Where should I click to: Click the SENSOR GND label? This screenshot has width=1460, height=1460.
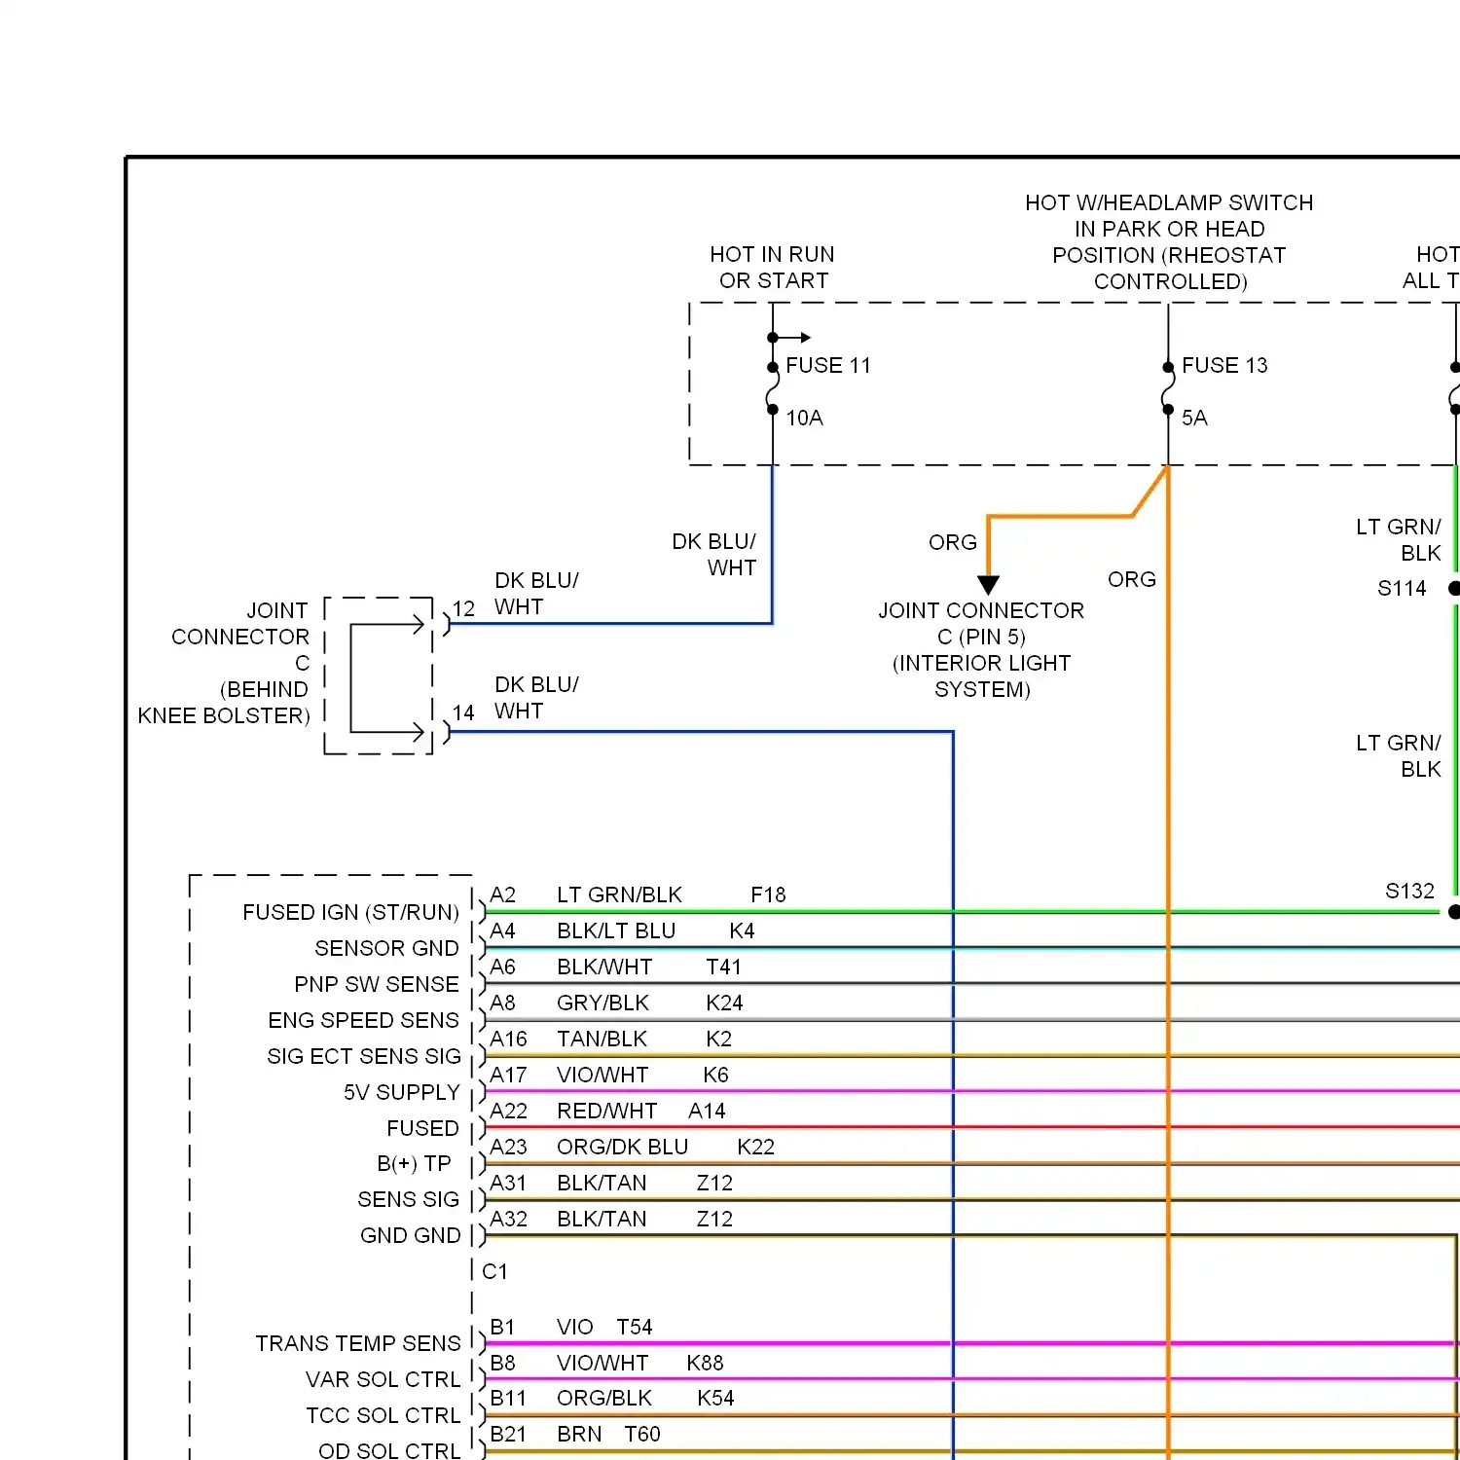click(386, 948)
